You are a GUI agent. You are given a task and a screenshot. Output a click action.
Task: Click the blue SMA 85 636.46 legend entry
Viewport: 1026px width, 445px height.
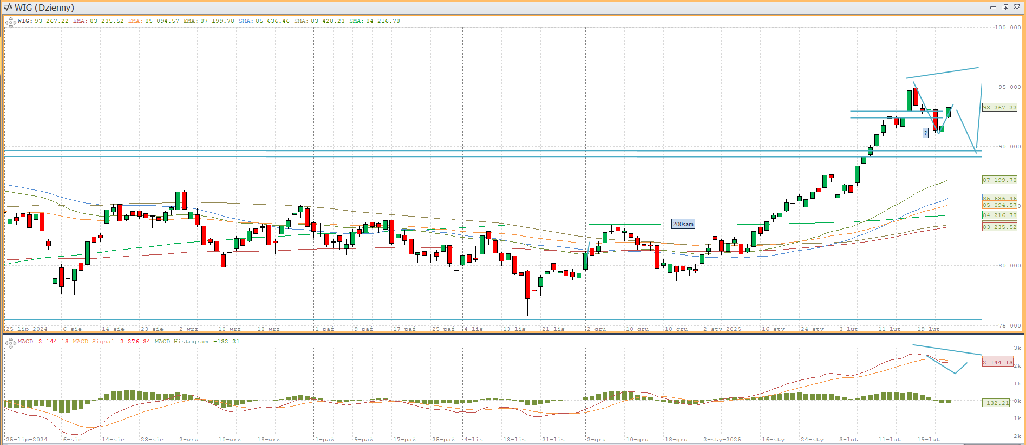pyautogui.click(x=264, y=21)
